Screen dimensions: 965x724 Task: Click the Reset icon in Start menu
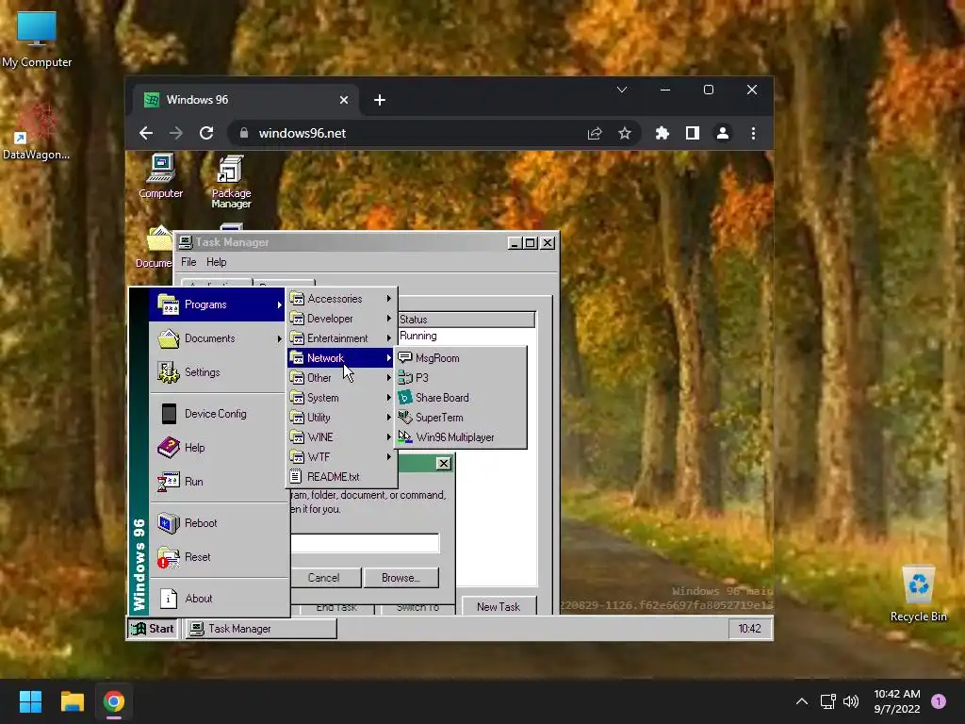[168, 556]
